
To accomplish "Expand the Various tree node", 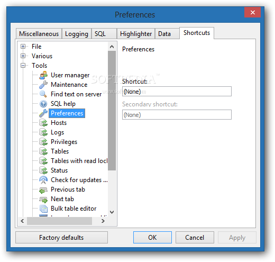I will [x=23, y=56].
